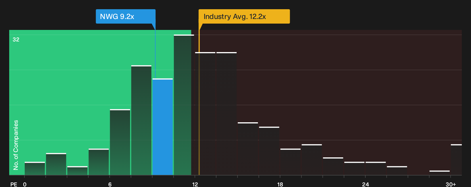Image resolution: width=471 pixels, height=187 pixels.
Task: Click the histogram bar starting at PE 6
Action: pyautogui.click(x=120, y=142)
